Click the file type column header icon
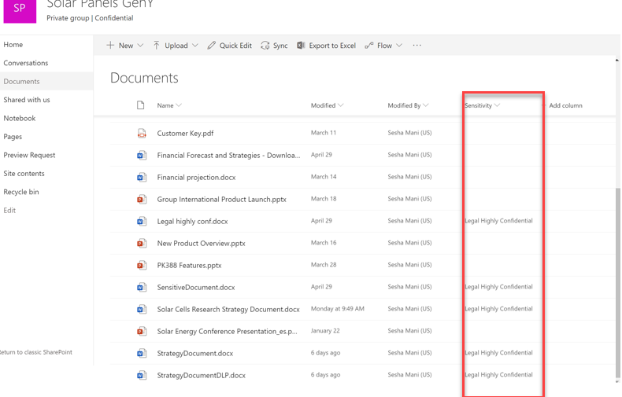 (x=141, y=105)
